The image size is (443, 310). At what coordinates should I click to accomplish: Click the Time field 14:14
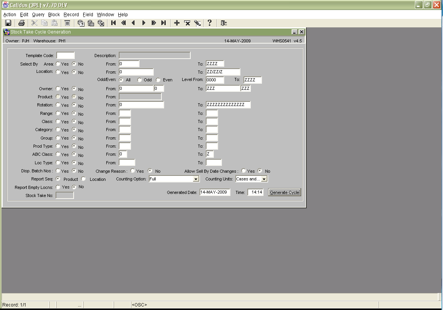256,192
